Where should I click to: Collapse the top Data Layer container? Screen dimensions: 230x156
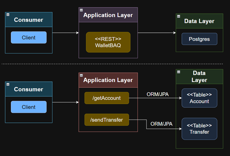click(x=178, y=16)
